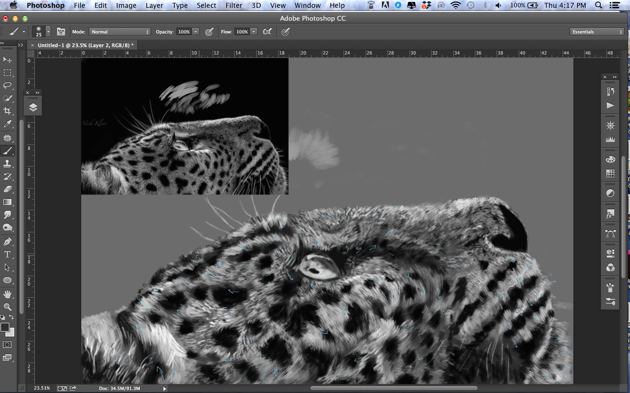Open the Essentials workspace dropdown

(597, 31)
